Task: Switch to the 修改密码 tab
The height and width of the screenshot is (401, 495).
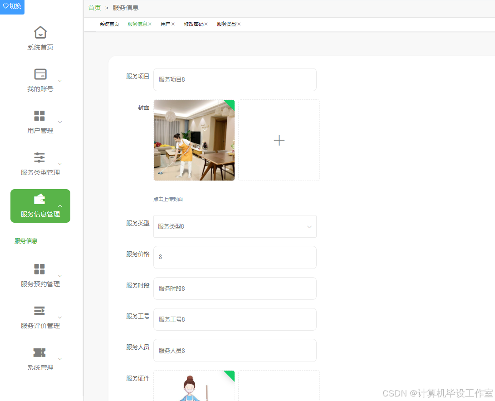Action: click(x=194, y=24)
